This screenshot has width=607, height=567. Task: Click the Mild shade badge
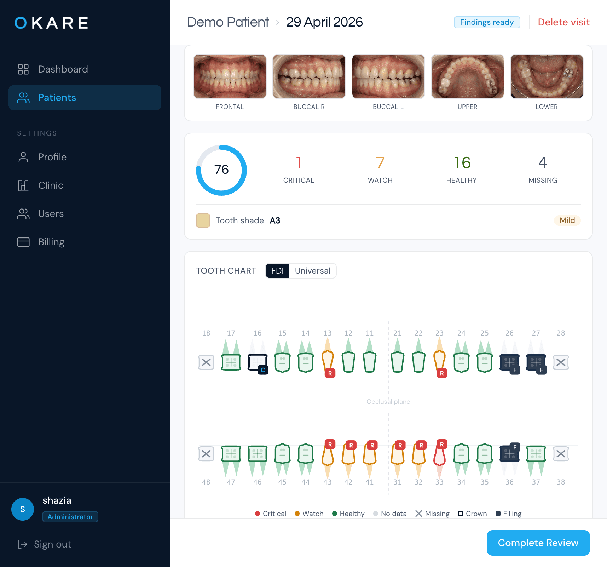coord(567,220)
